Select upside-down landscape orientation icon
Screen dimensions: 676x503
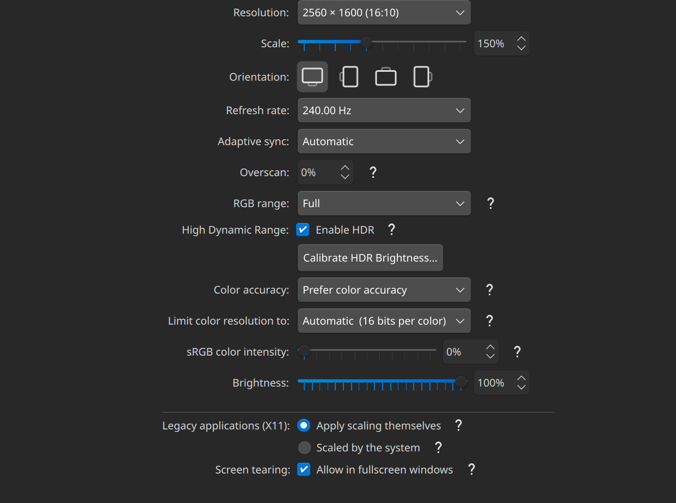[x=385, y=77]
